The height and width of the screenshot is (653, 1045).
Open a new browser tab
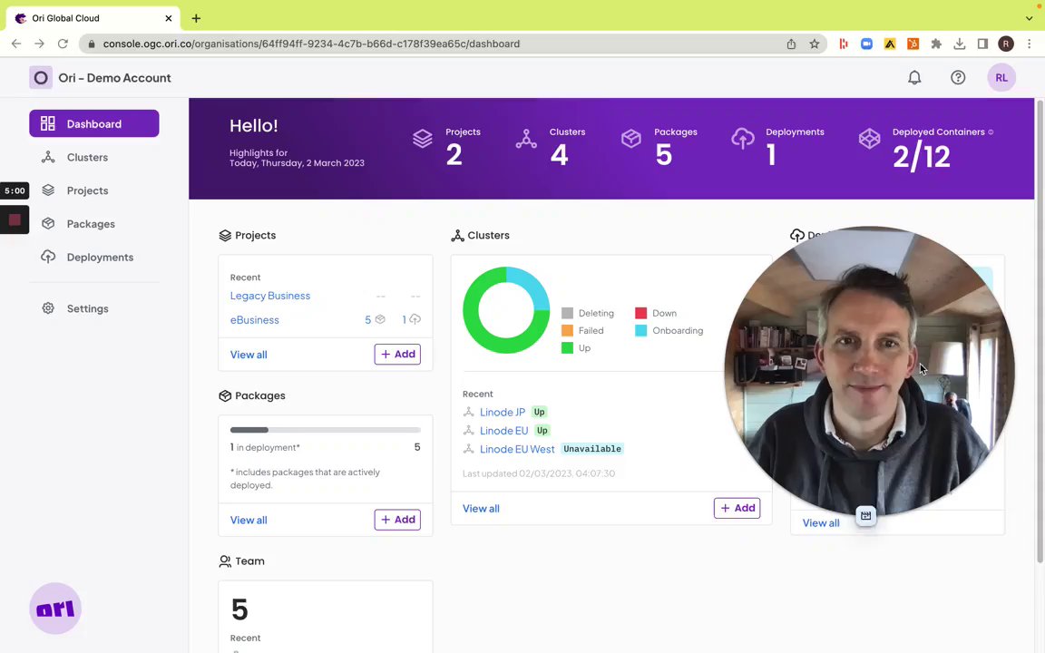(196, 19)
